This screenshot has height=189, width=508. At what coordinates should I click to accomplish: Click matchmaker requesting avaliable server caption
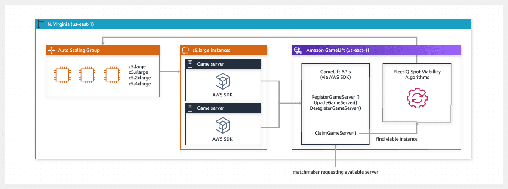(x=336, y=171)
